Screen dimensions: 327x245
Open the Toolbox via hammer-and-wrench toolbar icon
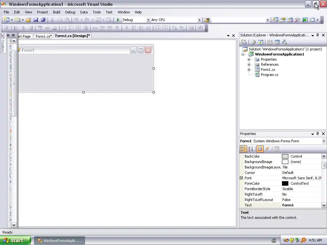click(x=297, y=20)
